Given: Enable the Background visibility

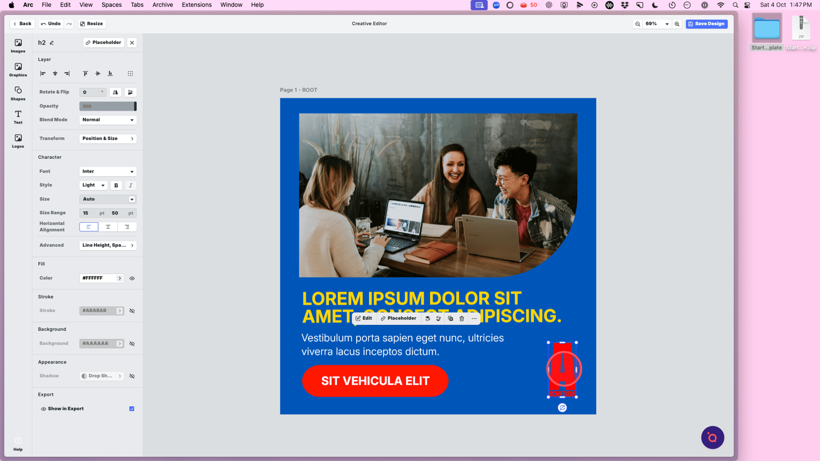Looking at the screenshot, I should 132,344.
